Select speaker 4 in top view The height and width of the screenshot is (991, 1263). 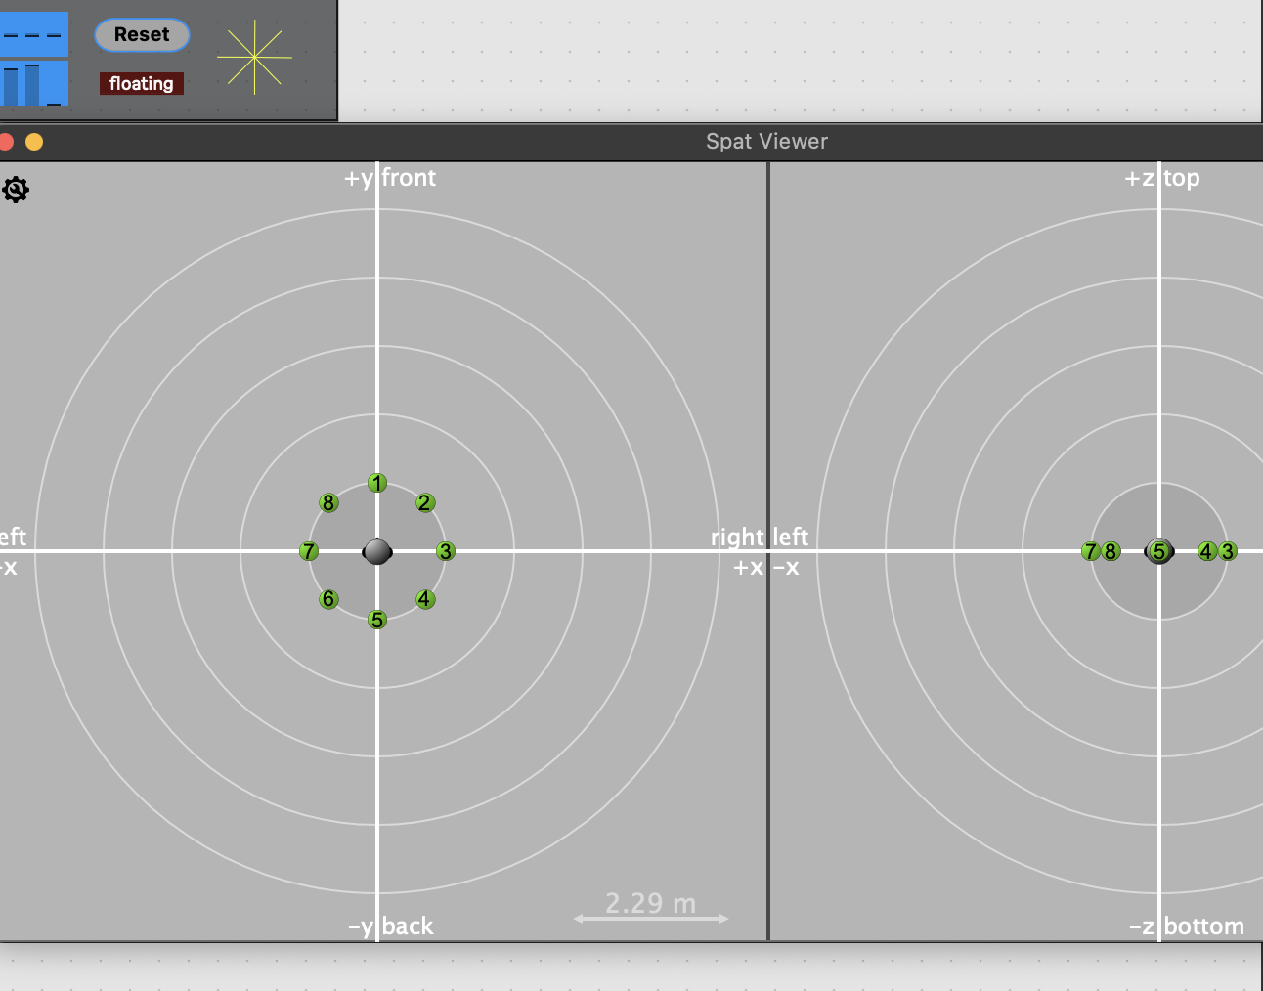(x=425, y=599)
